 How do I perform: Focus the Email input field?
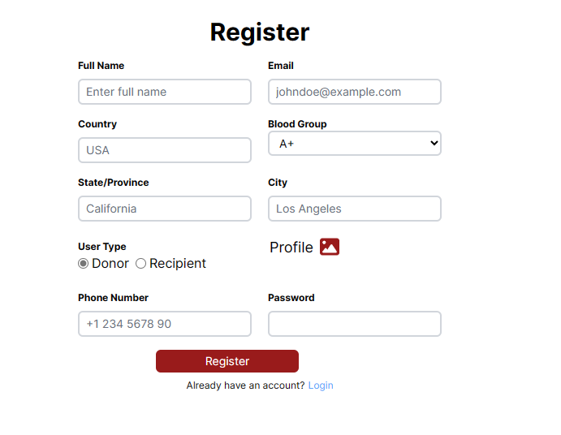[354, 92]
